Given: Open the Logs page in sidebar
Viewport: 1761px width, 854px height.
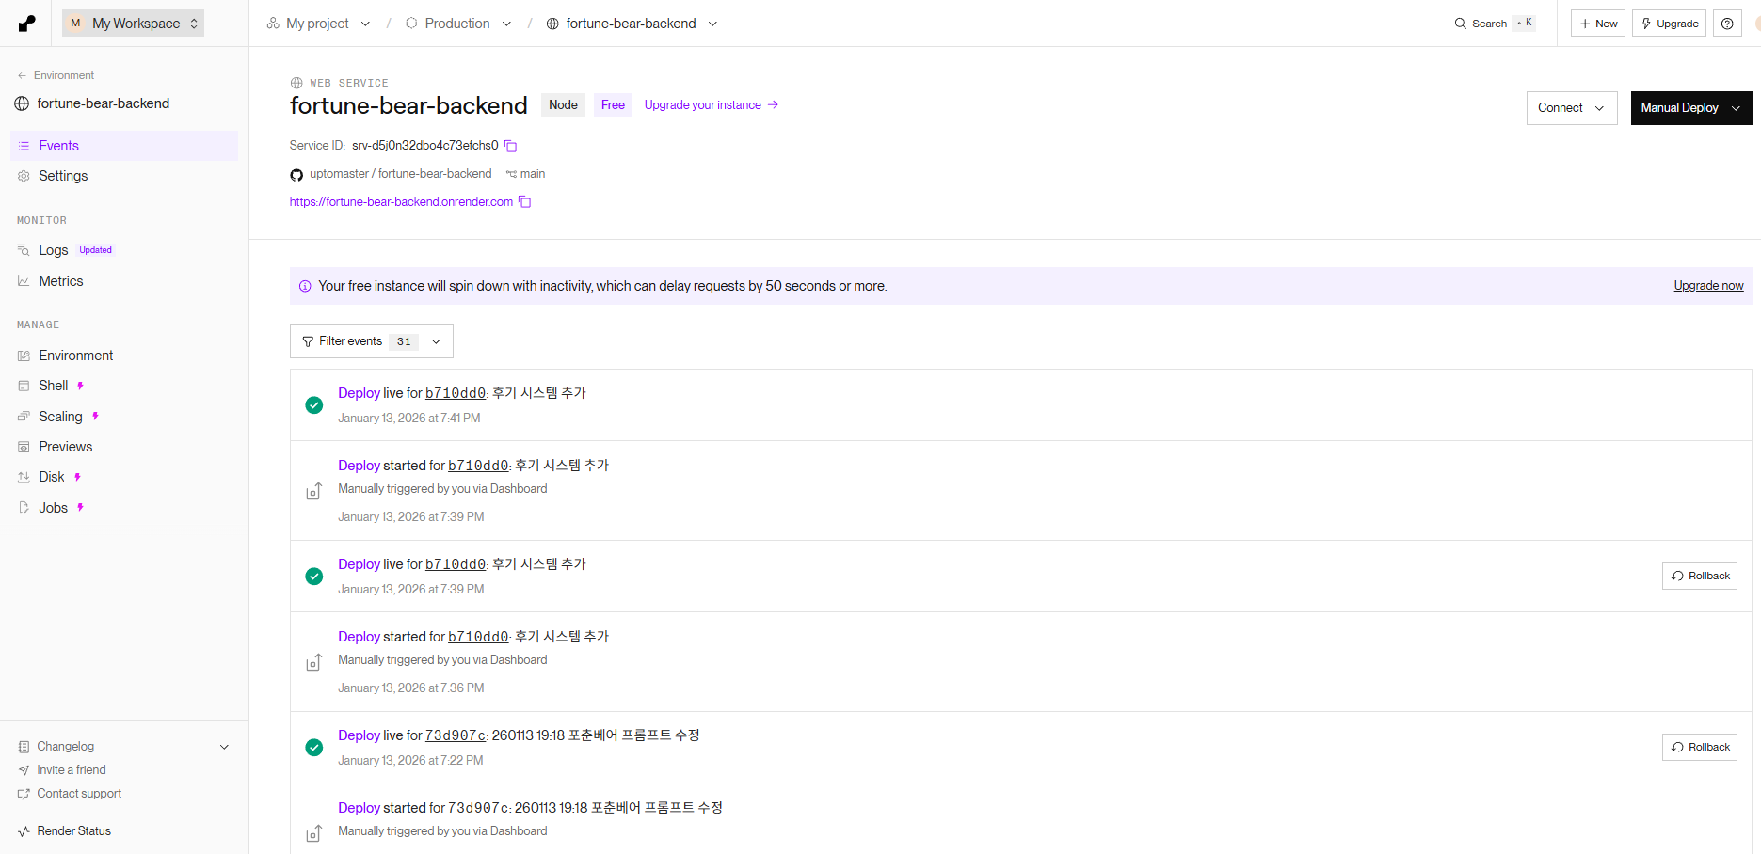Looking at the screenshot, I should click(53, 250).
